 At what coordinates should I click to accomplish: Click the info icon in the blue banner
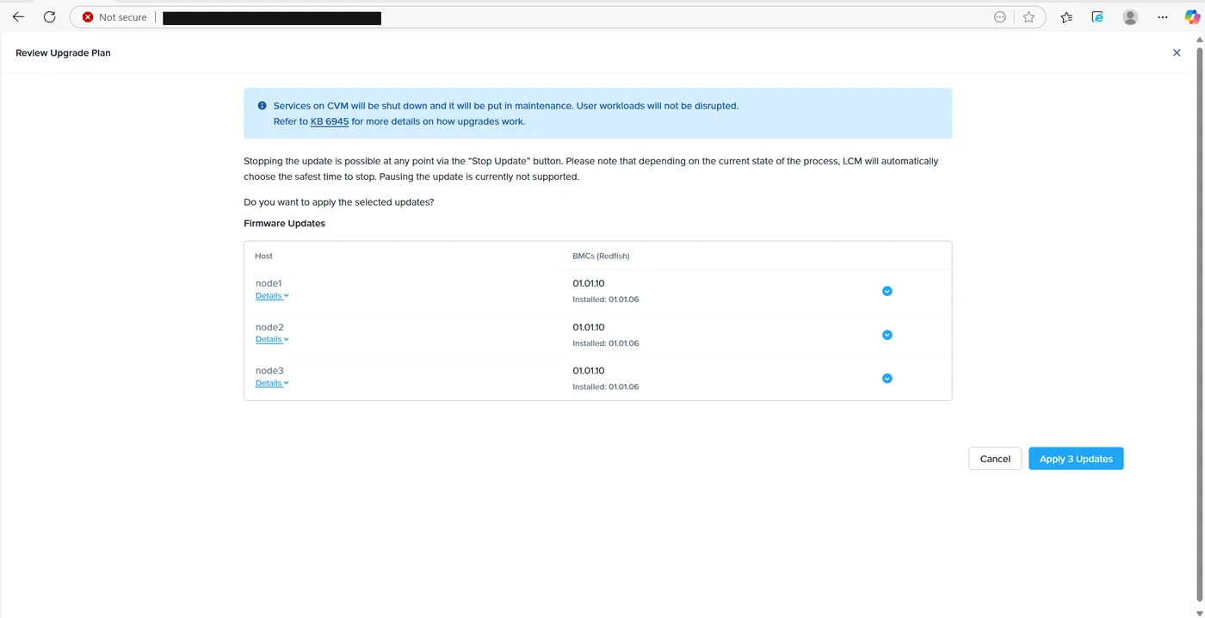coord(263,106)
